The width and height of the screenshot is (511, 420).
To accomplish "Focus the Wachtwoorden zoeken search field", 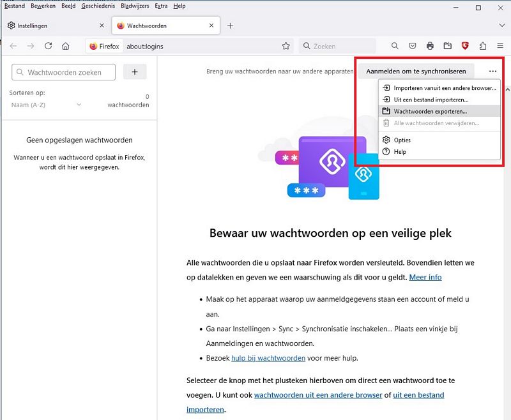I will (x=63, y=72).
